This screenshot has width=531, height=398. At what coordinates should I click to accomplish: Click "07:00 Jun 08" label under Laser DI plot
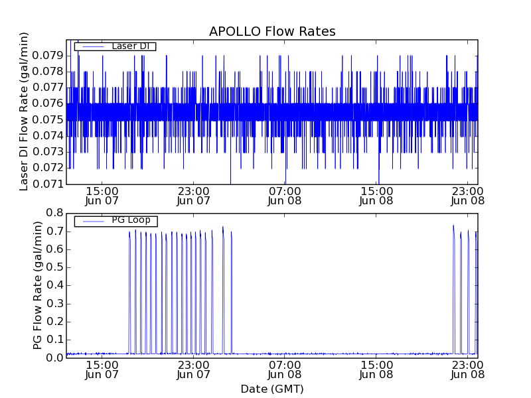click(285, 196)
